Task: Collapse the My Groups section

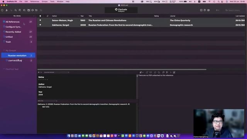Action: click(x=4, y=51)
